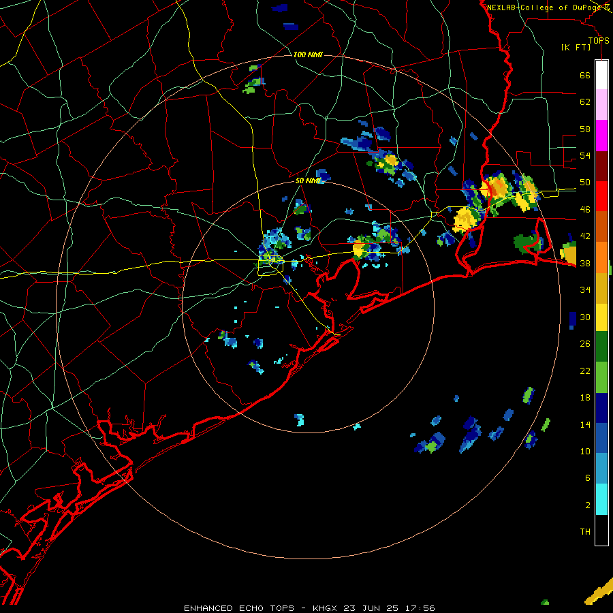
Task: Click the '54' legend value
Action: tap(585, 155)
